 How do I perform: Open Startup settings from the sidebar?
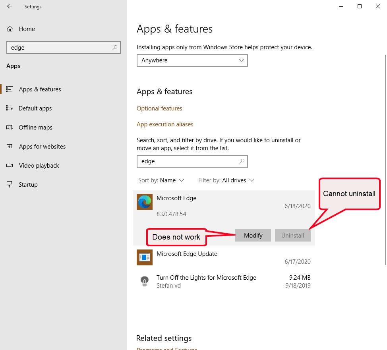tap(27, 184)
